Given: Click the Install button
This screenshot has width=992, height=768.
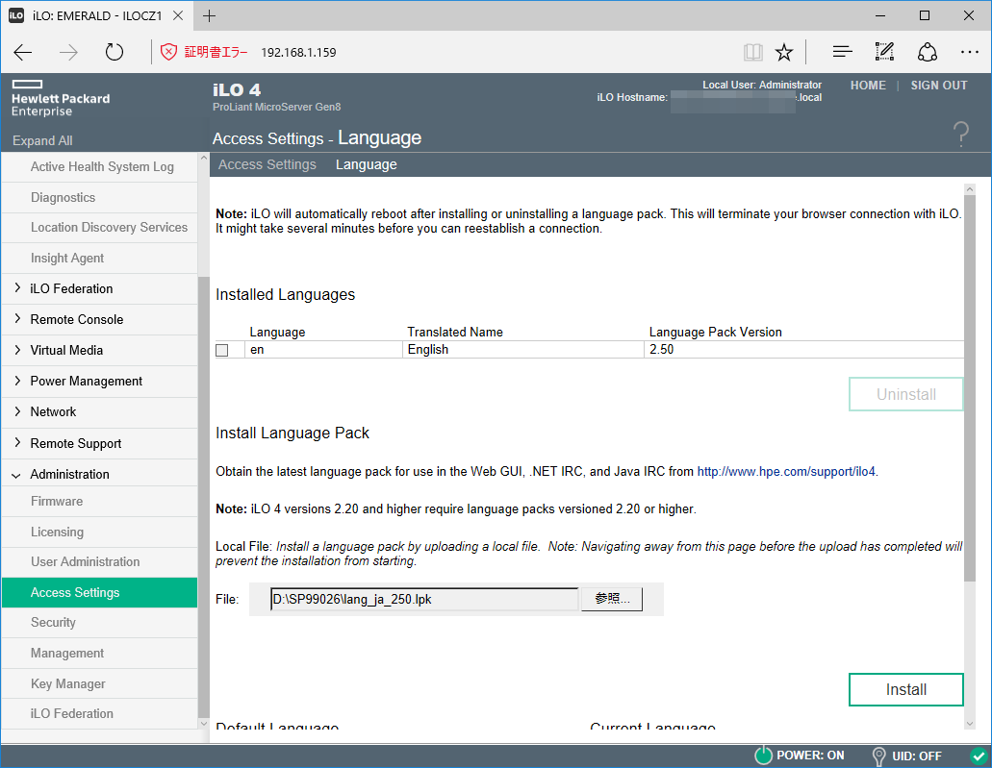Looking at the screenshot, I should click(x=906, y=689).
